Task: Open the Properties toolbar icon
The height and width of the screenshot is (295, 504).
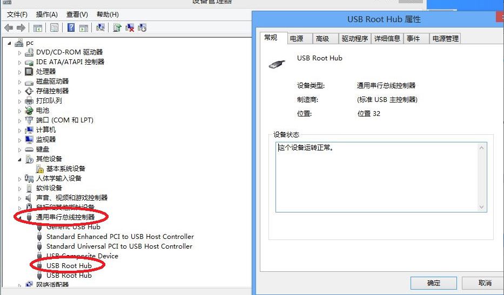Action: pos(54,28)
